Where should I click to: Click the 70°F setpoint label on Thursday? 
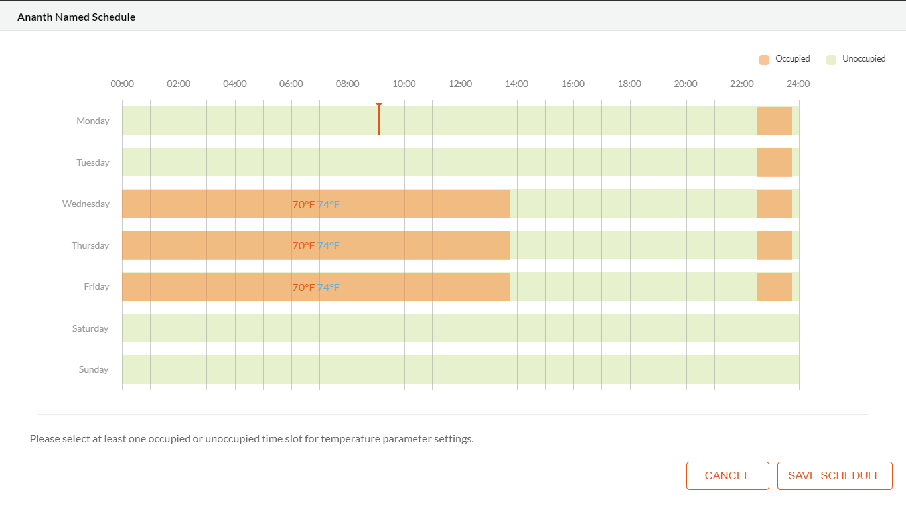point(303,245)
